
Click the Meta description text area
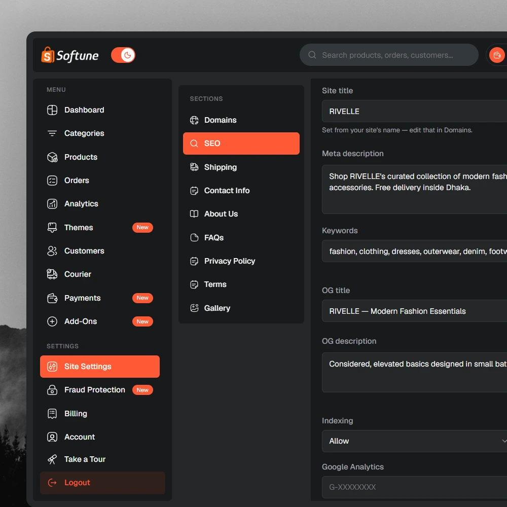415,190
